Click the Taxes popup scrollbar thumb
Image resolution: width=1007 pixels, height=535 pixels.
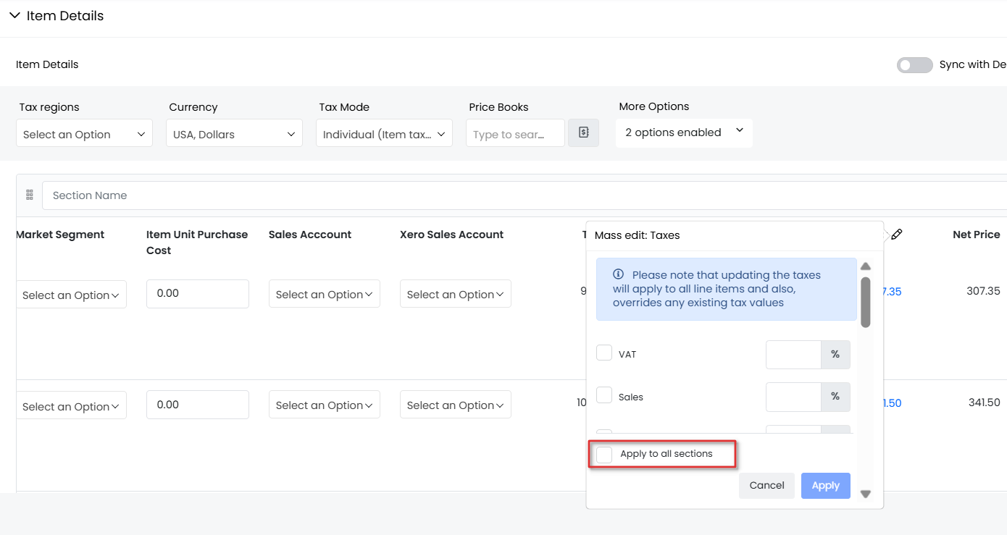[865, 302]
